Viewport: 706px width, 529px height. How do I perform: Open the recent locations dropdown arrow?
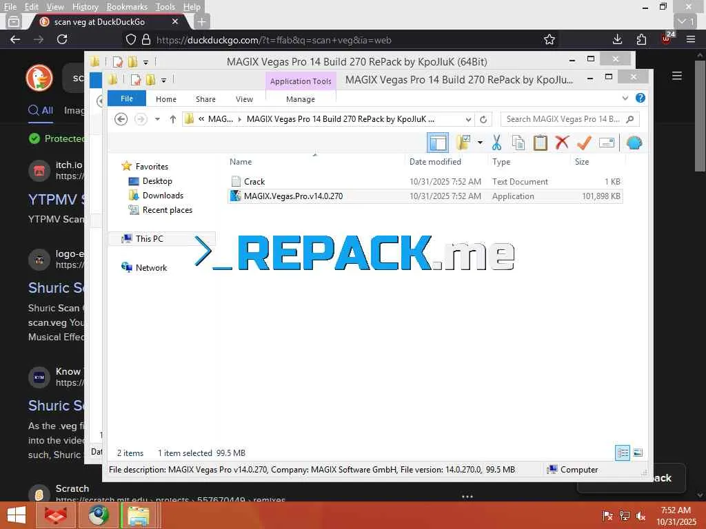point(158,119)
